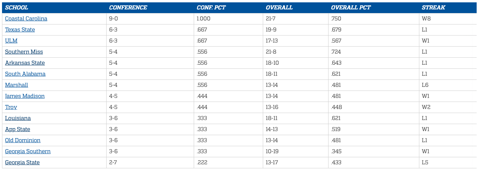Open the ULM team page
478x171 pixels.
pyautogui.click(x=11, y=41)
